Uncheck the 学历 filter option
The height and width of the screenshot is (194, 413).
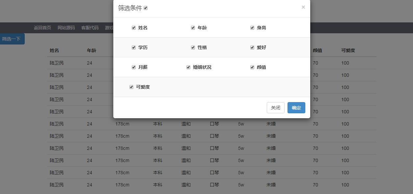click(134, 47)
